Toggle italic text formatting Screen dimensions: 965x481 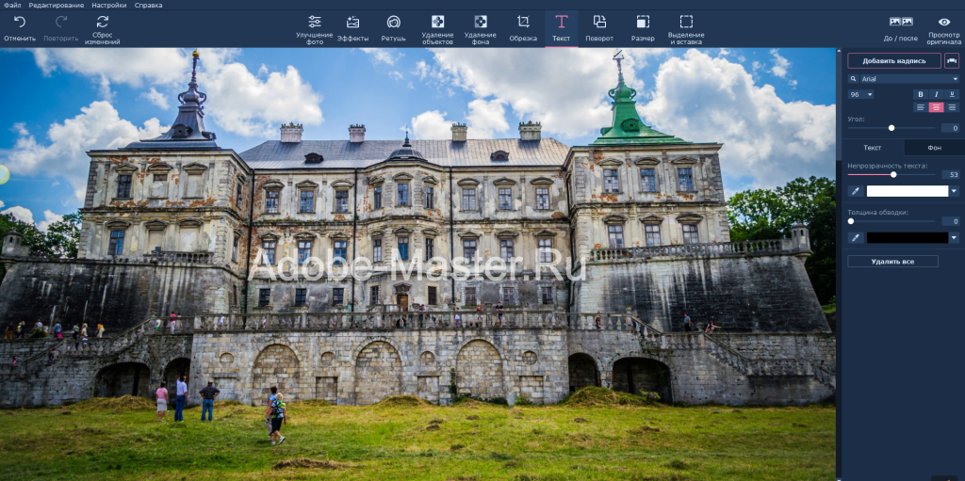click(937, 94)
